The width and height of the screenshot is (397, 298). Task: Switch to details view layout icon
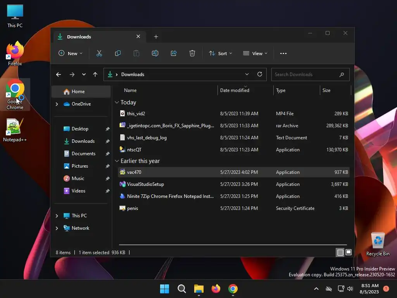(x=340, y=252)
